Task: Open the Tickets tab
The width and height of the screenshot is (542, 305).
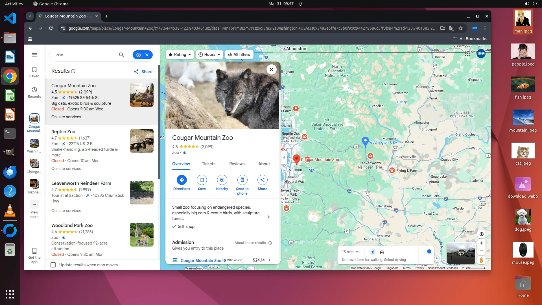Action: pyautogui.click(x=208, y=164)
